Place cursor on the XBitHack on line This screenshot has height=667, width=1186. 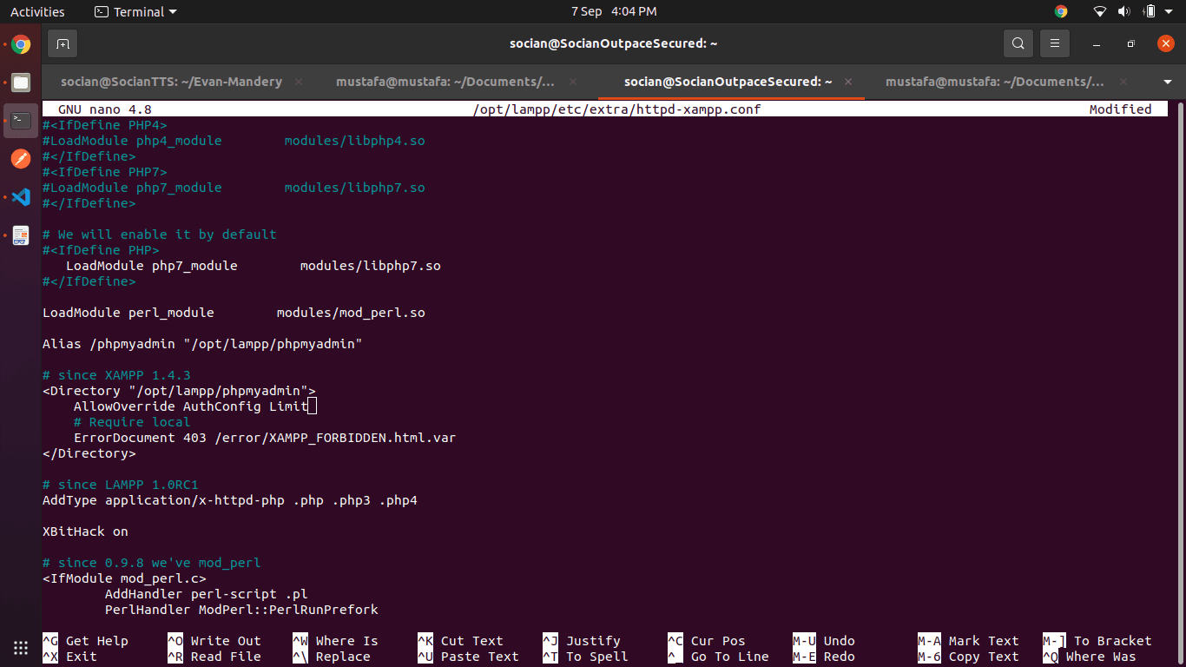(x=85, y=532)
